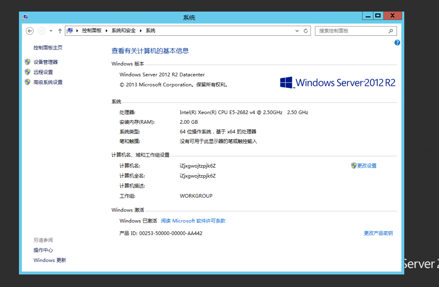
Task: Click © 2013 Microsoft Corporation copyright text
Action: tap(174, 85)
